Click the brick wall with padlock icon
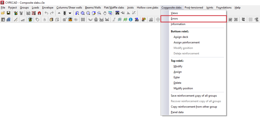 (144, 20)
